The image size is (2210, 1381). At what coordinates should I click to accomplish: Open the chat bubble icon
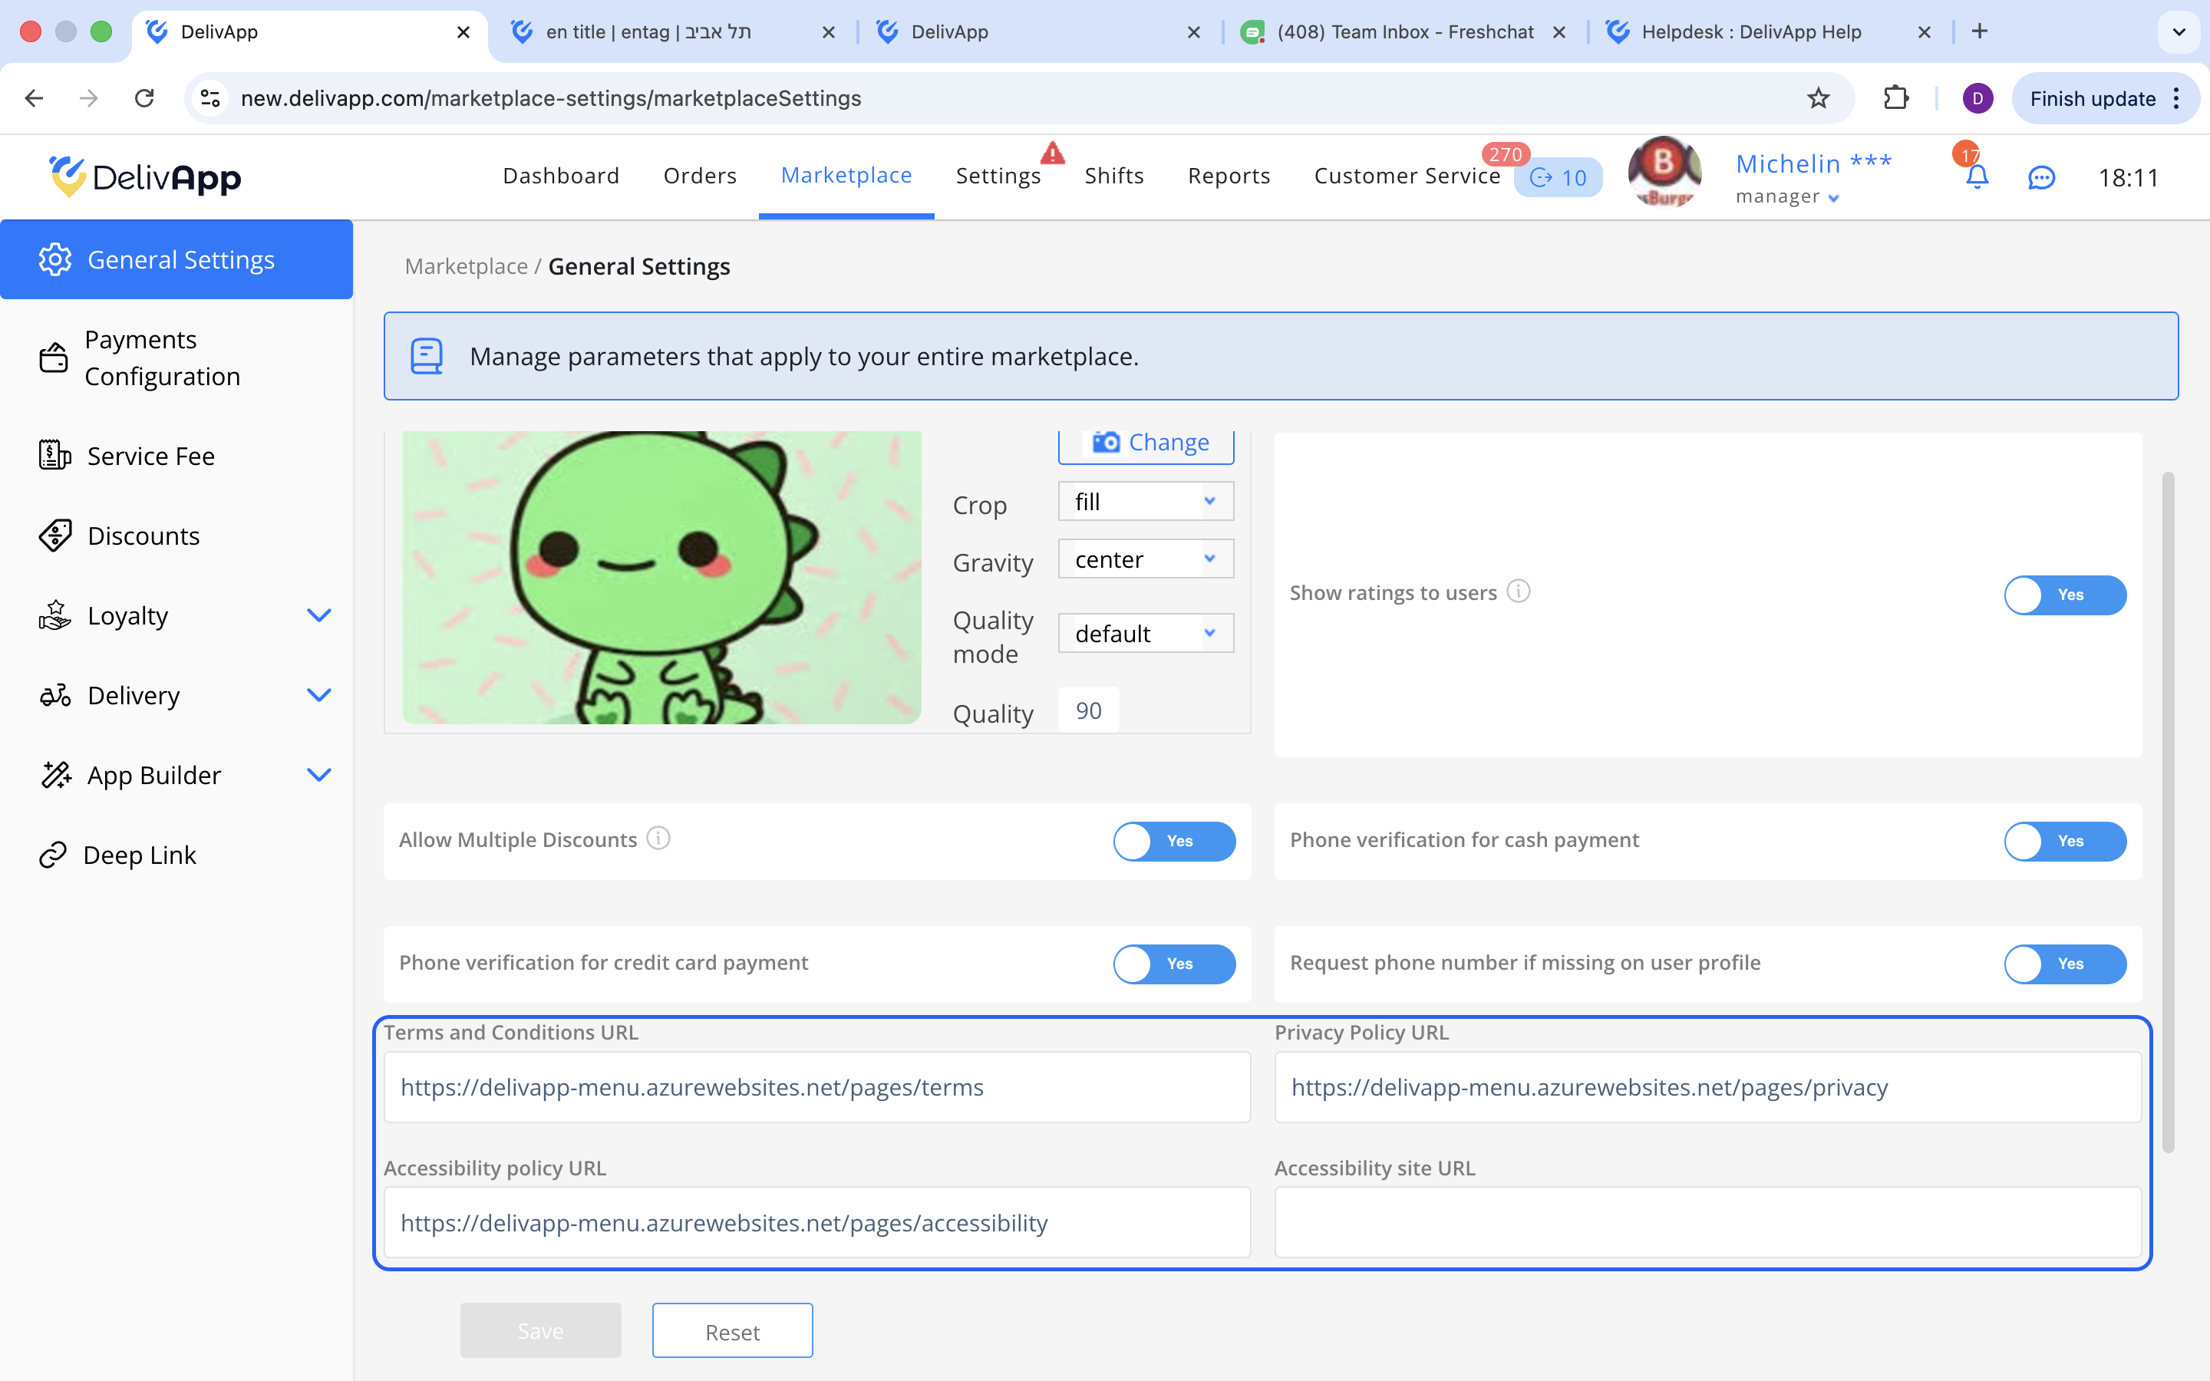[2041, 177]
